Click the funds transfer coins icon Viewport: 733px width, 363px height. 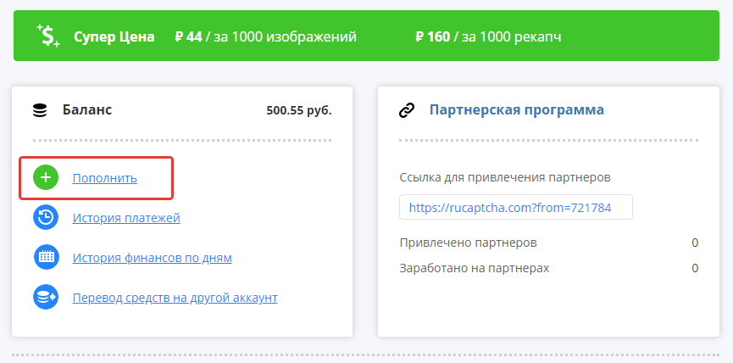45,298
